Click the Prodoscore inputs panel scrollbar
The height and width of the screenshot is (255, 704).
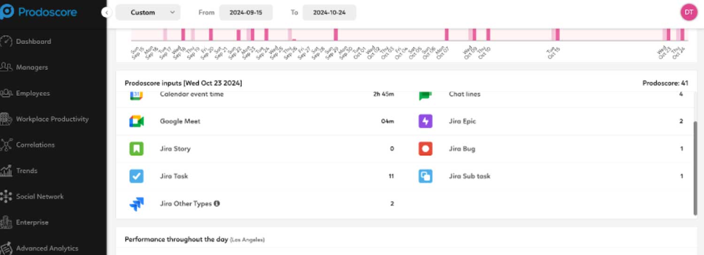click(695, 168)
